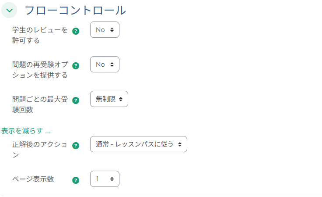Click the arrows on the レッスンパスに従う selector
Screen dimensions: 322x197
[x=180, y=144]
